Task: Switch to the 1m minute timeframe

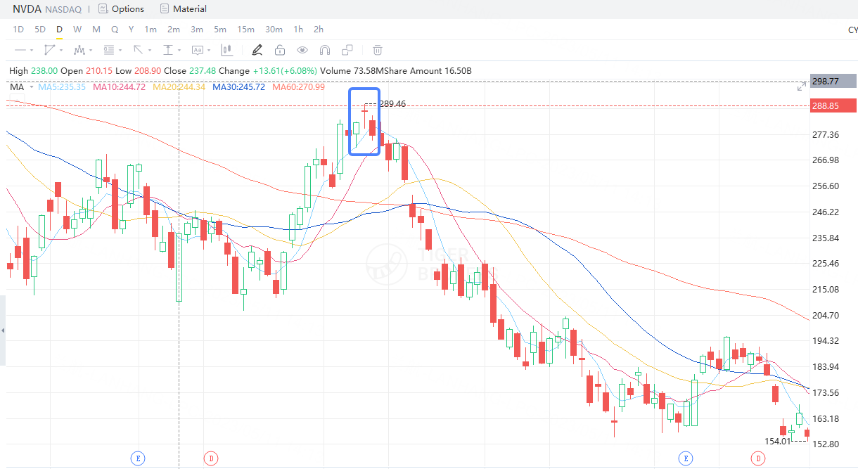Action: [151, 30]
